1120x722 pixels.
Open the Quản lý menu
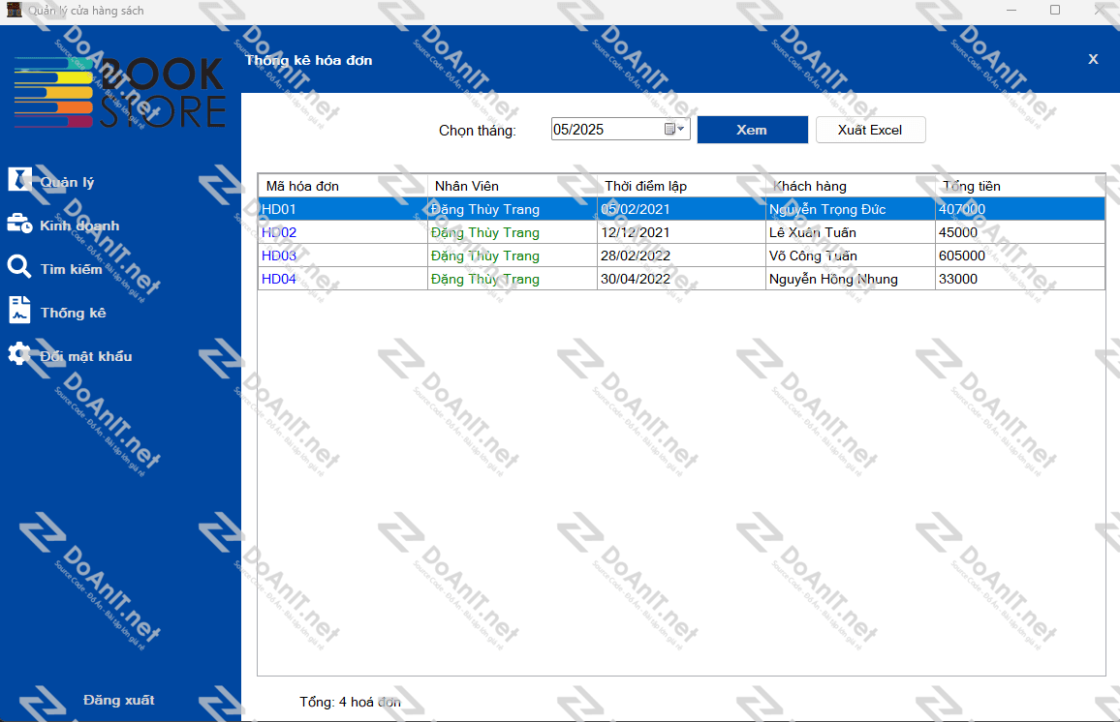tap(67, 182)
